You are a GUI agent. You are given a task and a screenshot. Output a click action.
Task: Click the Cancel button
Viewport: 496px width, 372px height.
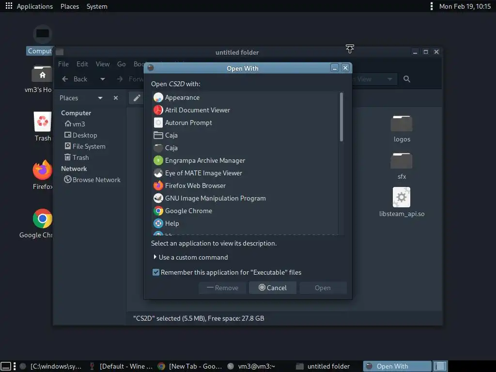click(x=273, y=288)
